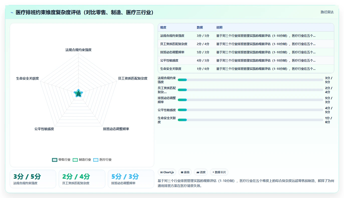Select the 法规合规约束强度 table row name
Image resolution: width=344 pixels, height=198 pixels.
coord(172,36)
